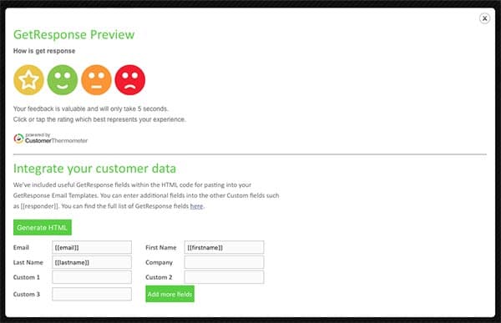501x323 pixels.
Task: Click the Generate HTML button
Action: point(43,228)
